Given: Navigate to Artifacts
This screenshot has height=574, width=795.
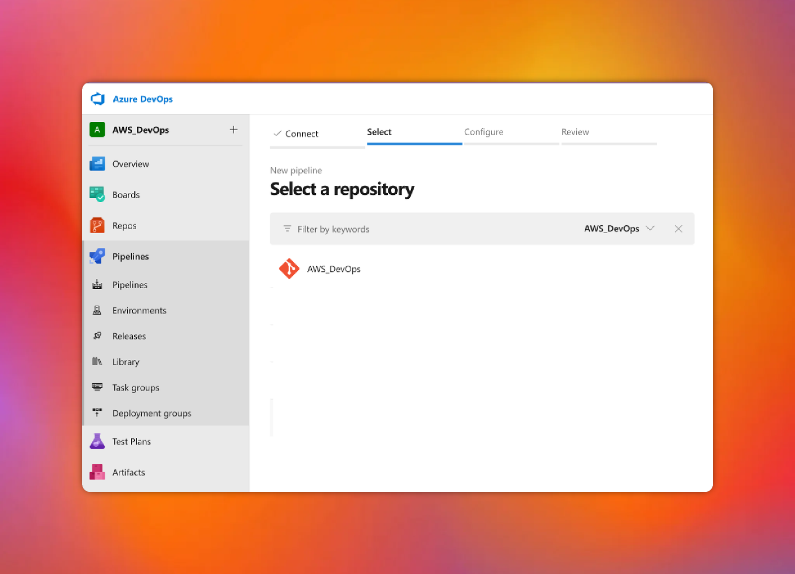Looking at the screenshot, I should point(128,473).
